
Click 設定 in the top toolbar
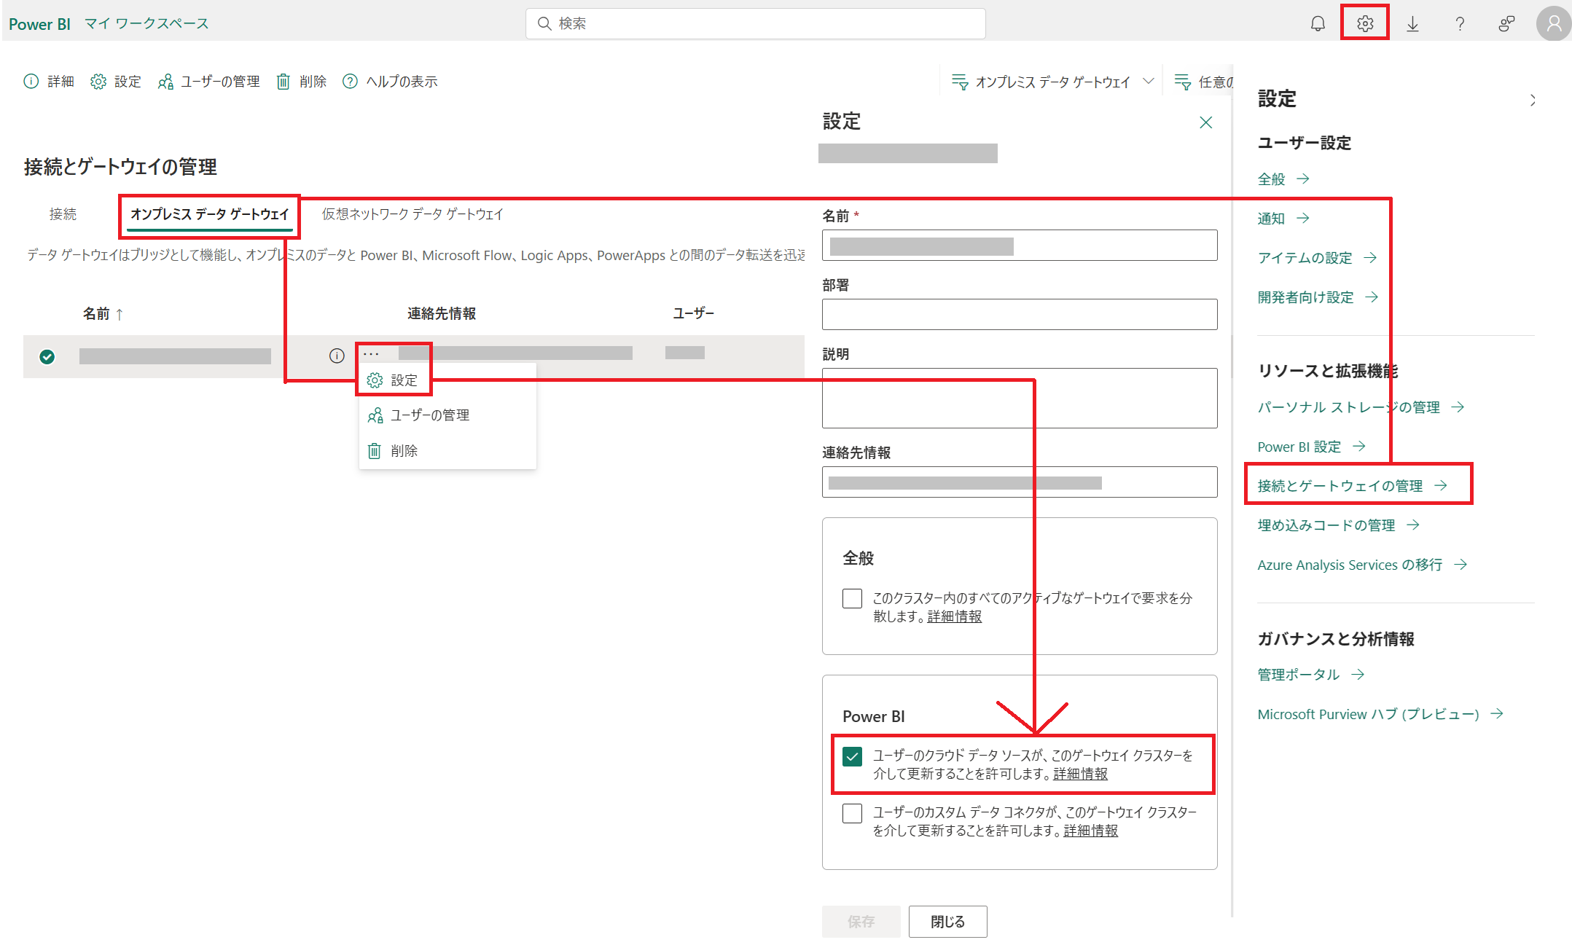(x=116, y=82)
